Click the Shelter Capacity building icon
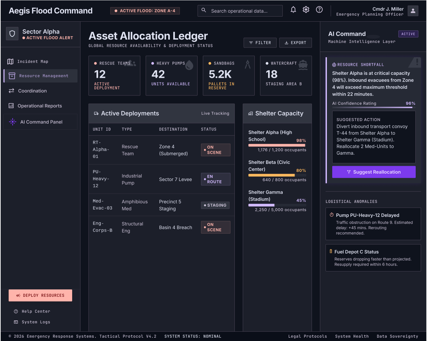Screen dimensions: 427x341 (x=250, y=113)
